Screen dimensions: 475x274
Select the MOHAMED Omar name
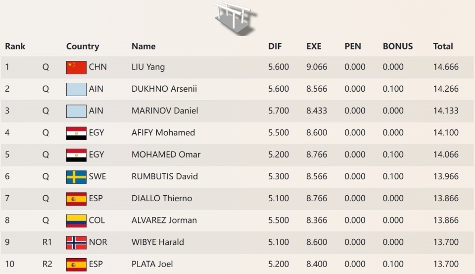click(x=166, y=155)
